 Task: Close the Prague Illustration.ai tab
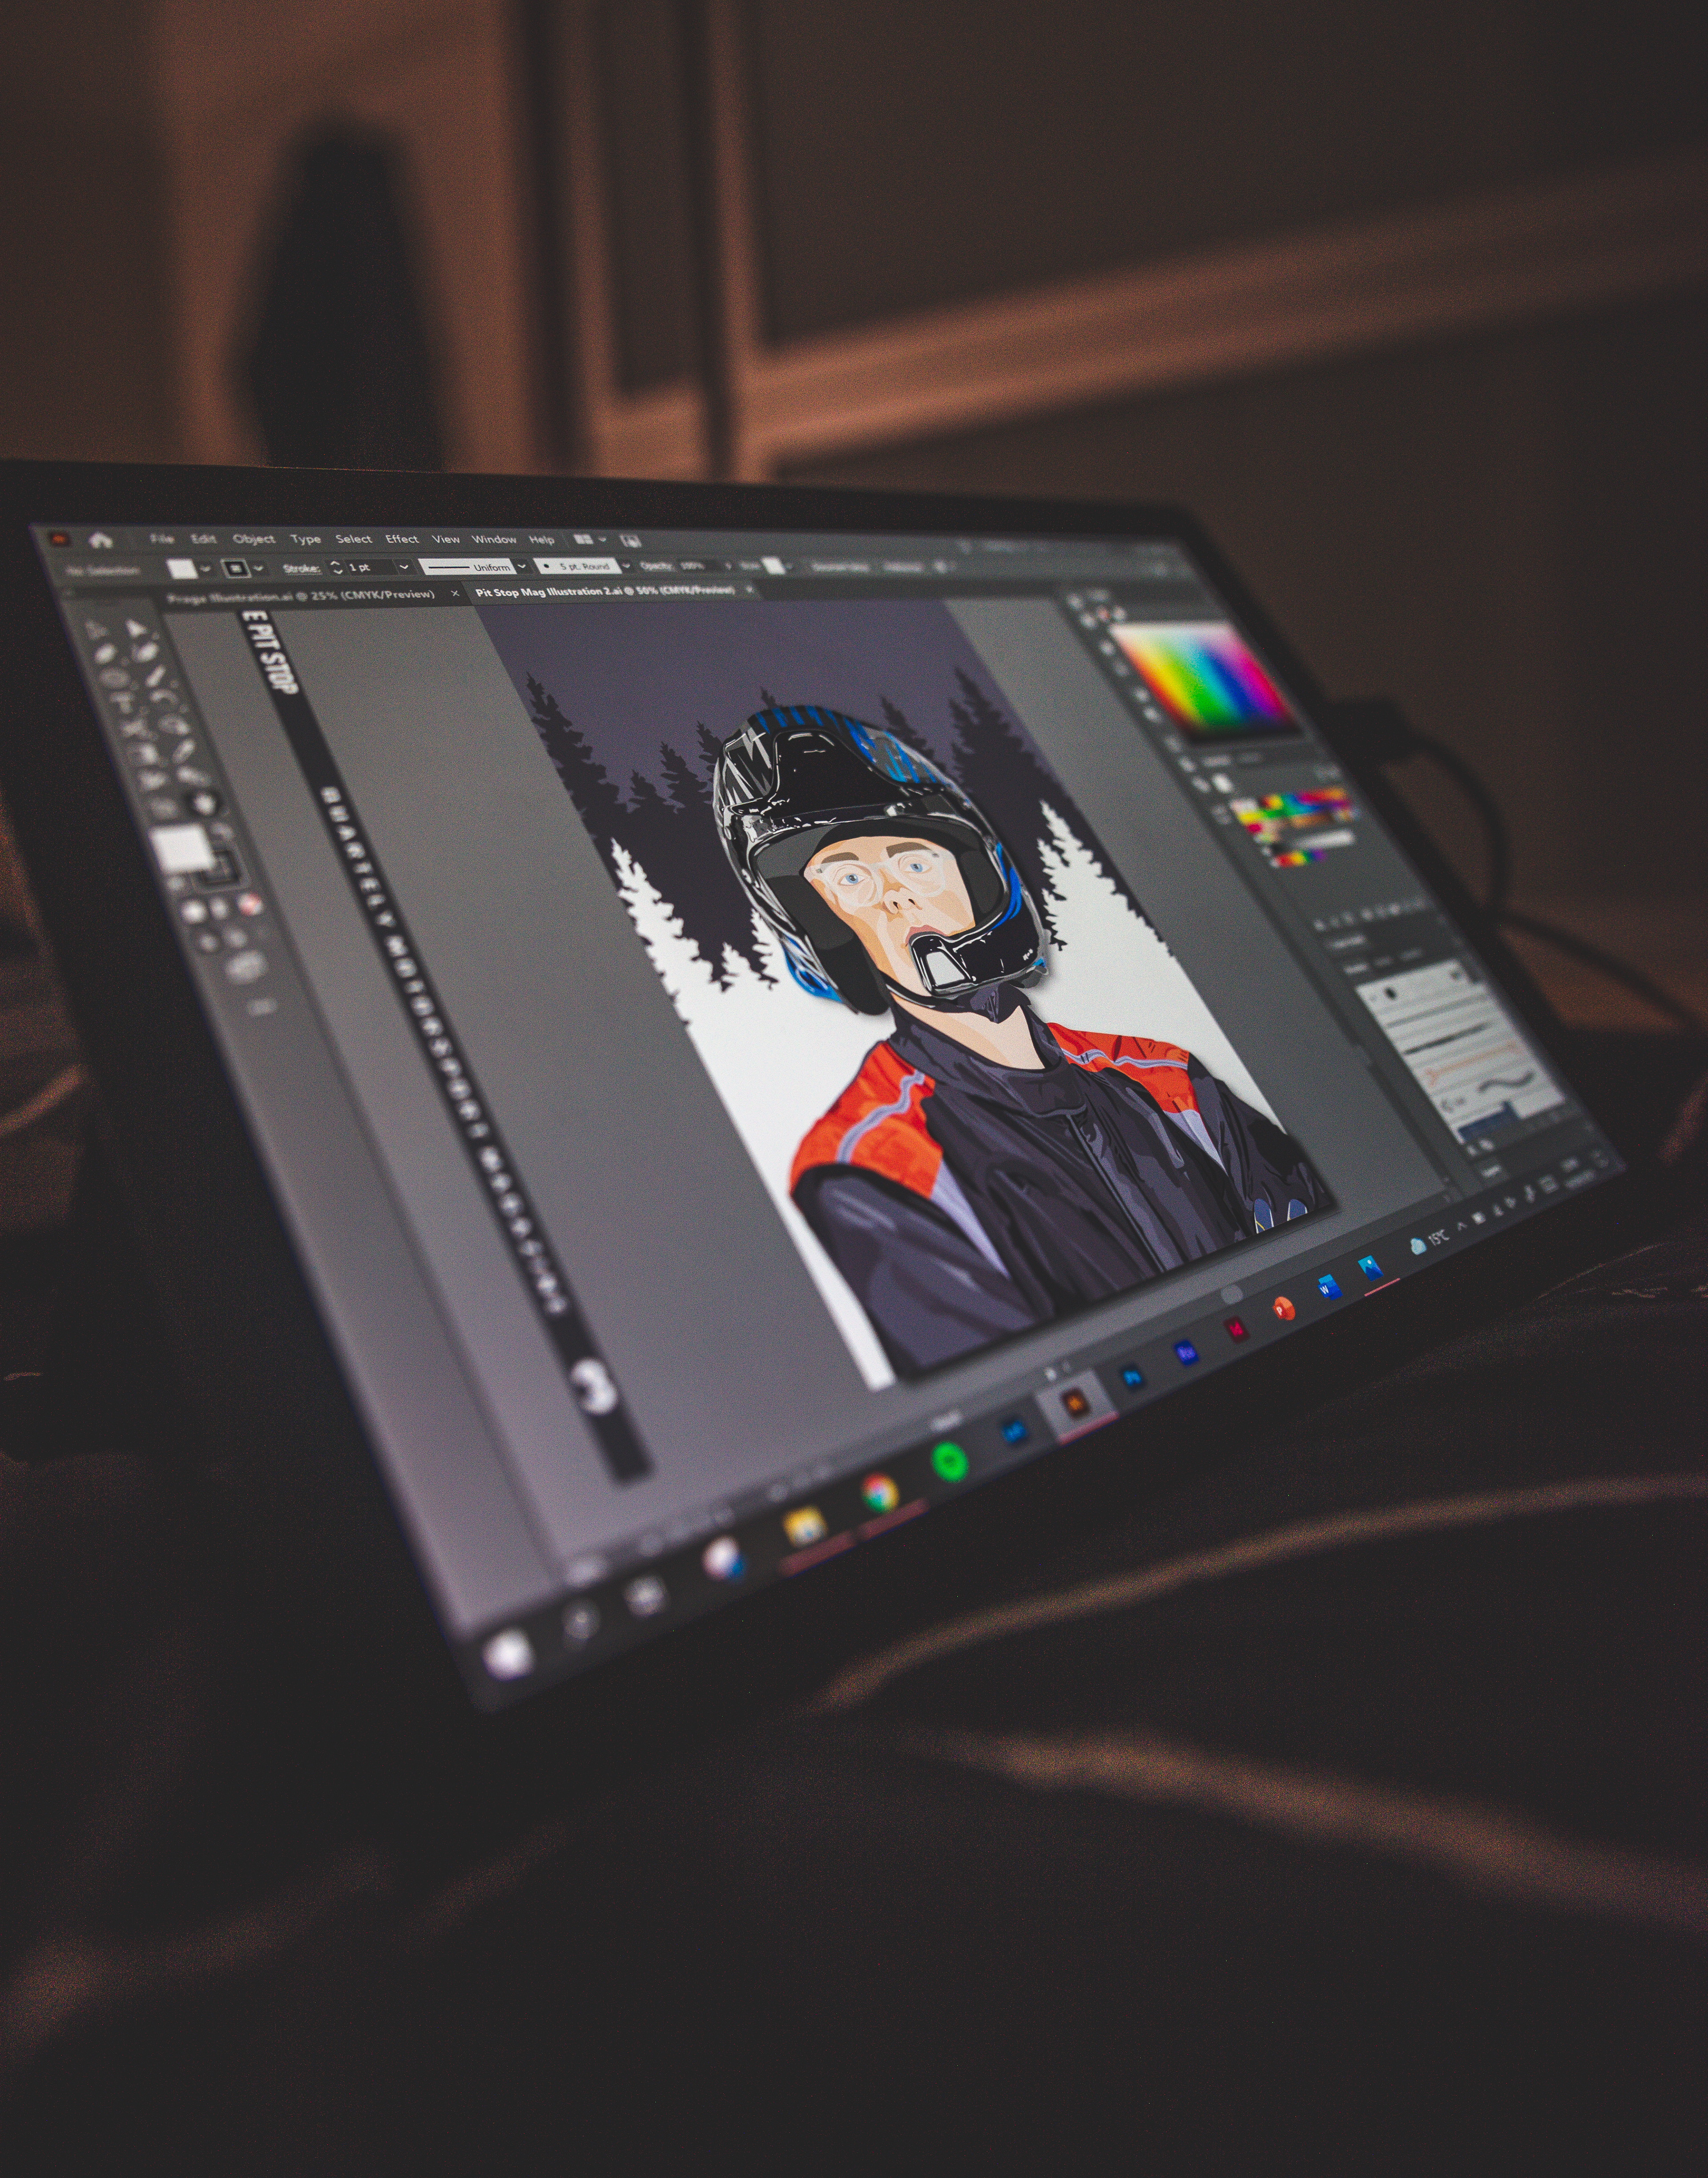point(455,593)
